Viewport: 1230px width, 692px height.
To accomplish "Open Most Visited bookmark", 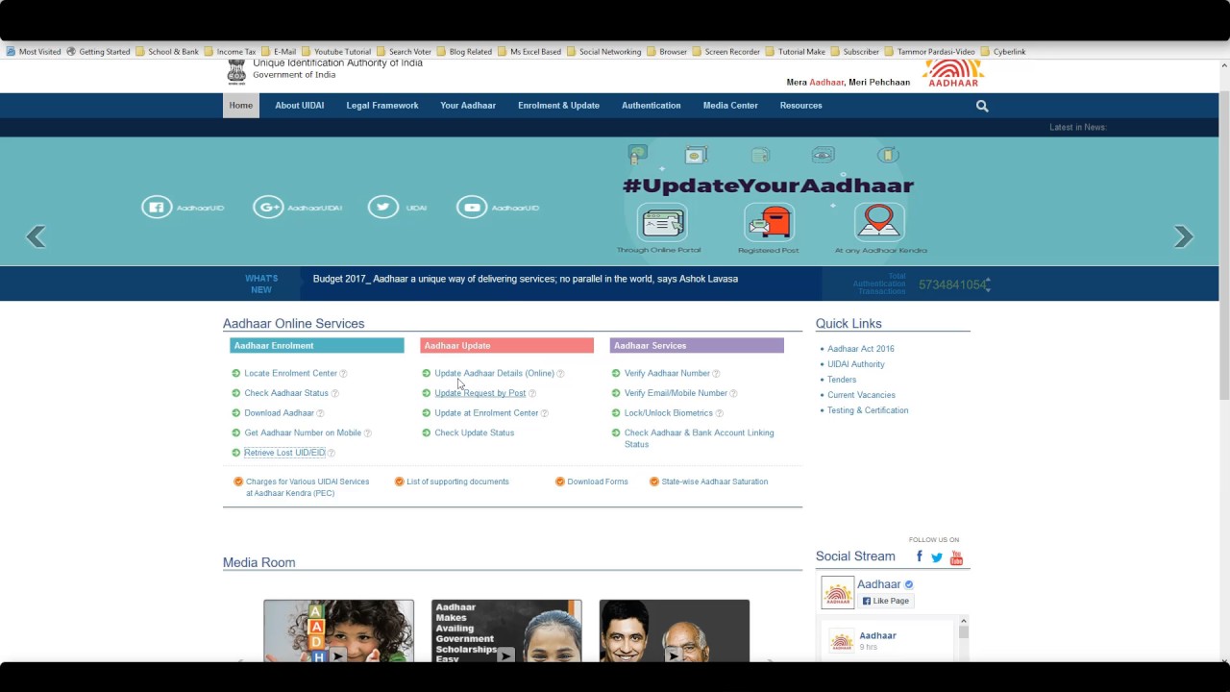I will click(x=34, y=52).
